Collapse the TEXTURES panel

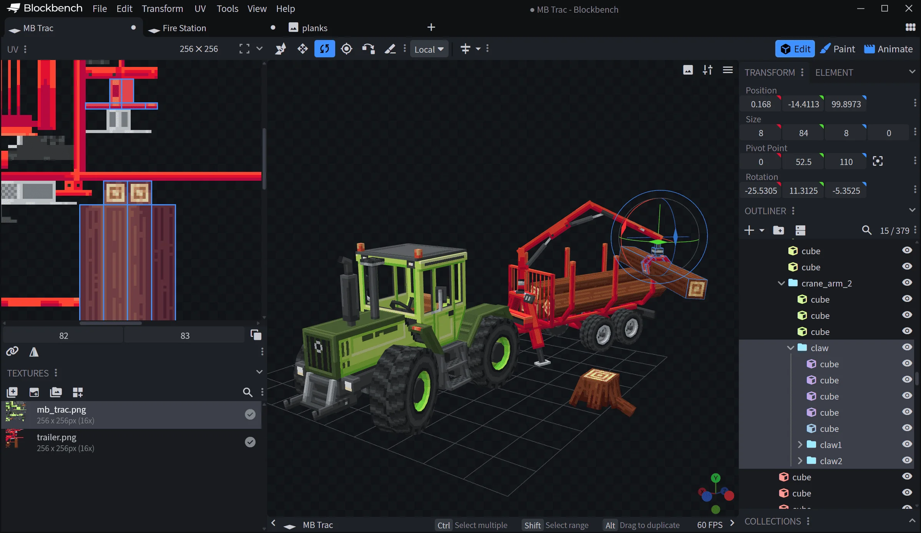coord(259,371)
